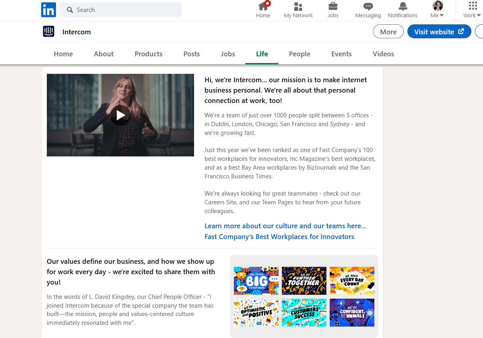Open the Events tab
Viewport: 483px width, 338px height.
tap(341, 54)
